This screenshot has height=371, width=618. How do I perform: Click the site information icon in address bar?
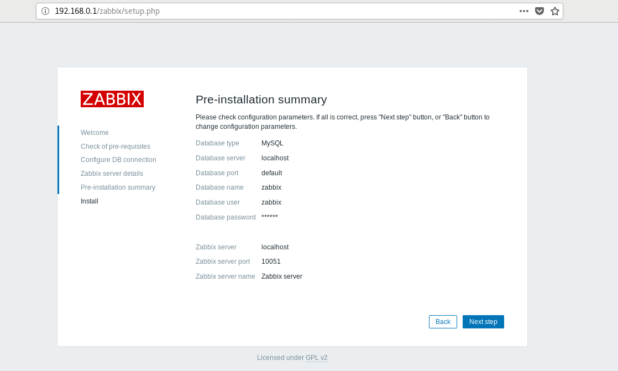click(x=45, y=11)
